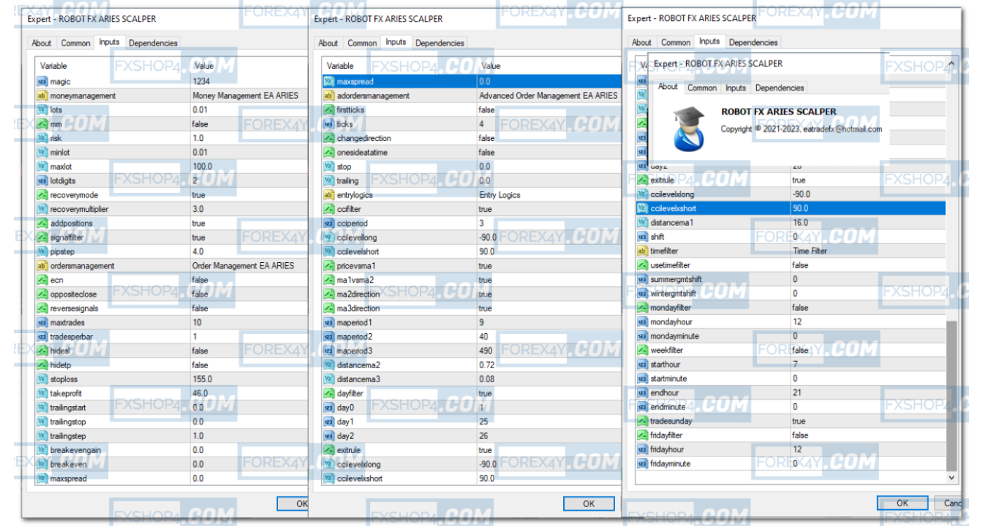Click the icon next to the takeprofit variable

[x=41, y=393]
